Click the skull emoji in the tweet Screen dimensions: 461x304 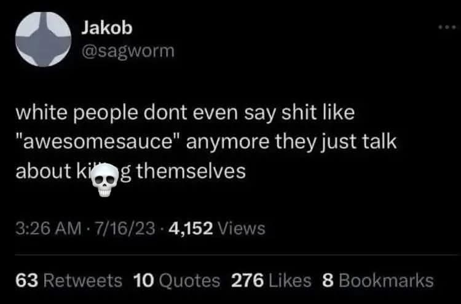pos(105,180)
